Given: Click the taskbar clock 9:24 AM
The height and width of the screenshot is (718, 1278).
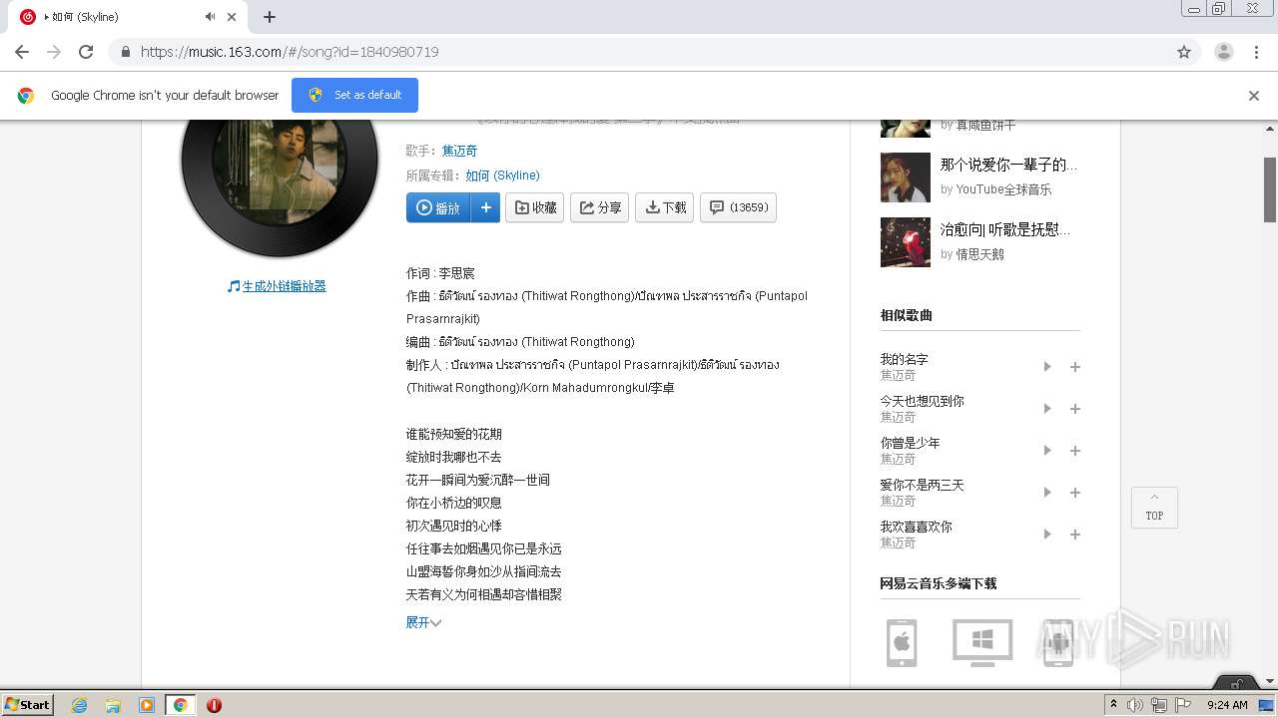Looking at the screenshot, I should tap(1227, 705).
